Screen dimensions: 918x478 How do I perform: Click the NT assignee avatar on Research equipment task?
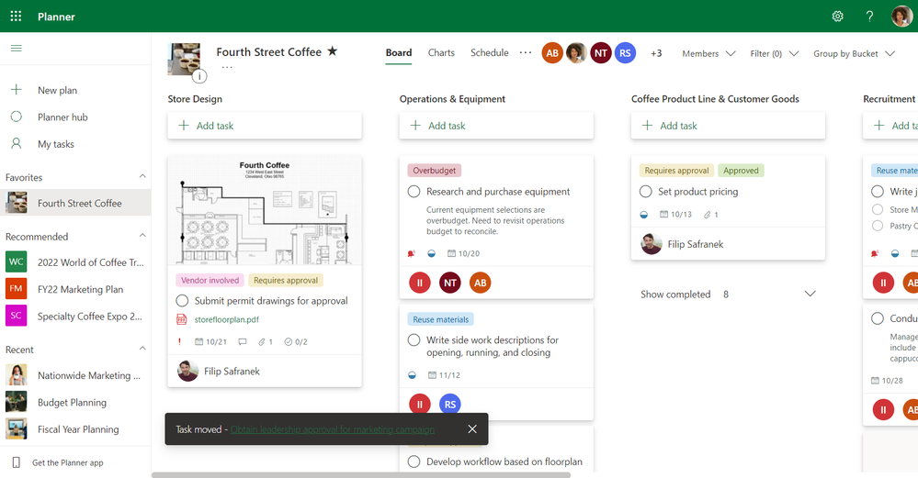point(449,283)
